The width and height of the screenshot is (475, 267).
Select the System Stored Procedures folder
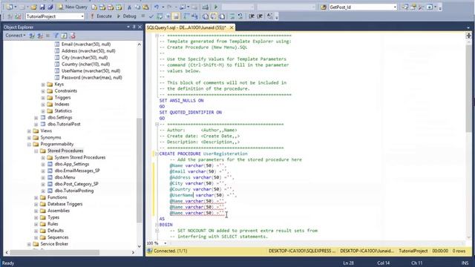[x=80, y=157]
